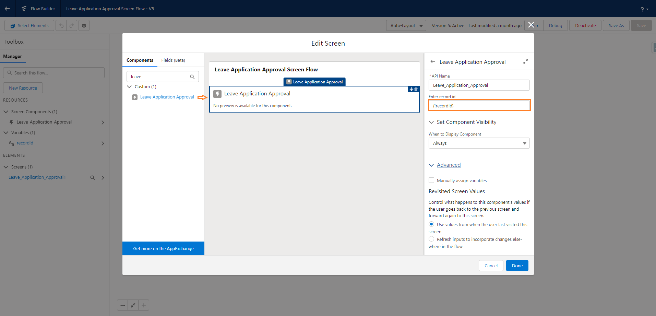This screenshot has width=656, height=316.
Task: Open the help question mark menu
Action: tap(644, 9)
